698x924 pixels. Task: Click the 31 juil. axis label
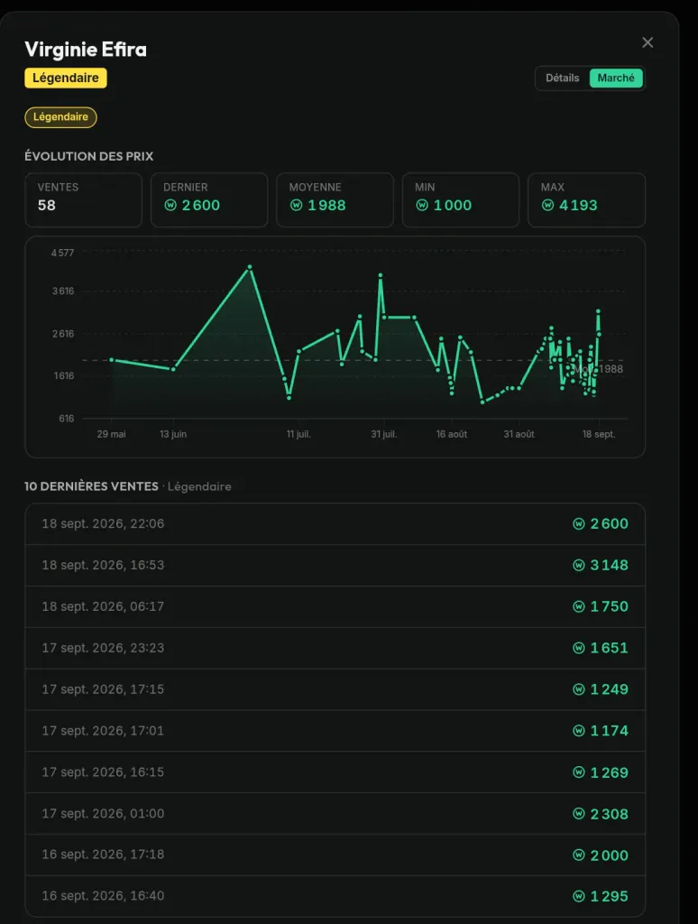pyautogui.click(x=384, y=434)
